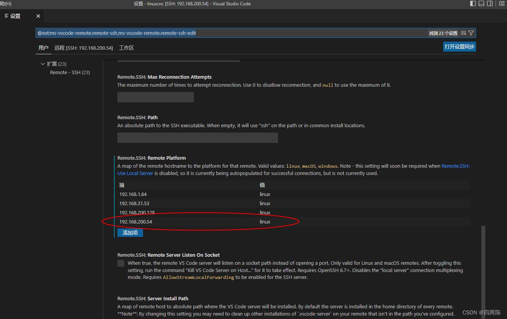This screenshot has height=319, width=507.
Task: Click the Remote Platform setting title
Action: (x=151, y=158)
